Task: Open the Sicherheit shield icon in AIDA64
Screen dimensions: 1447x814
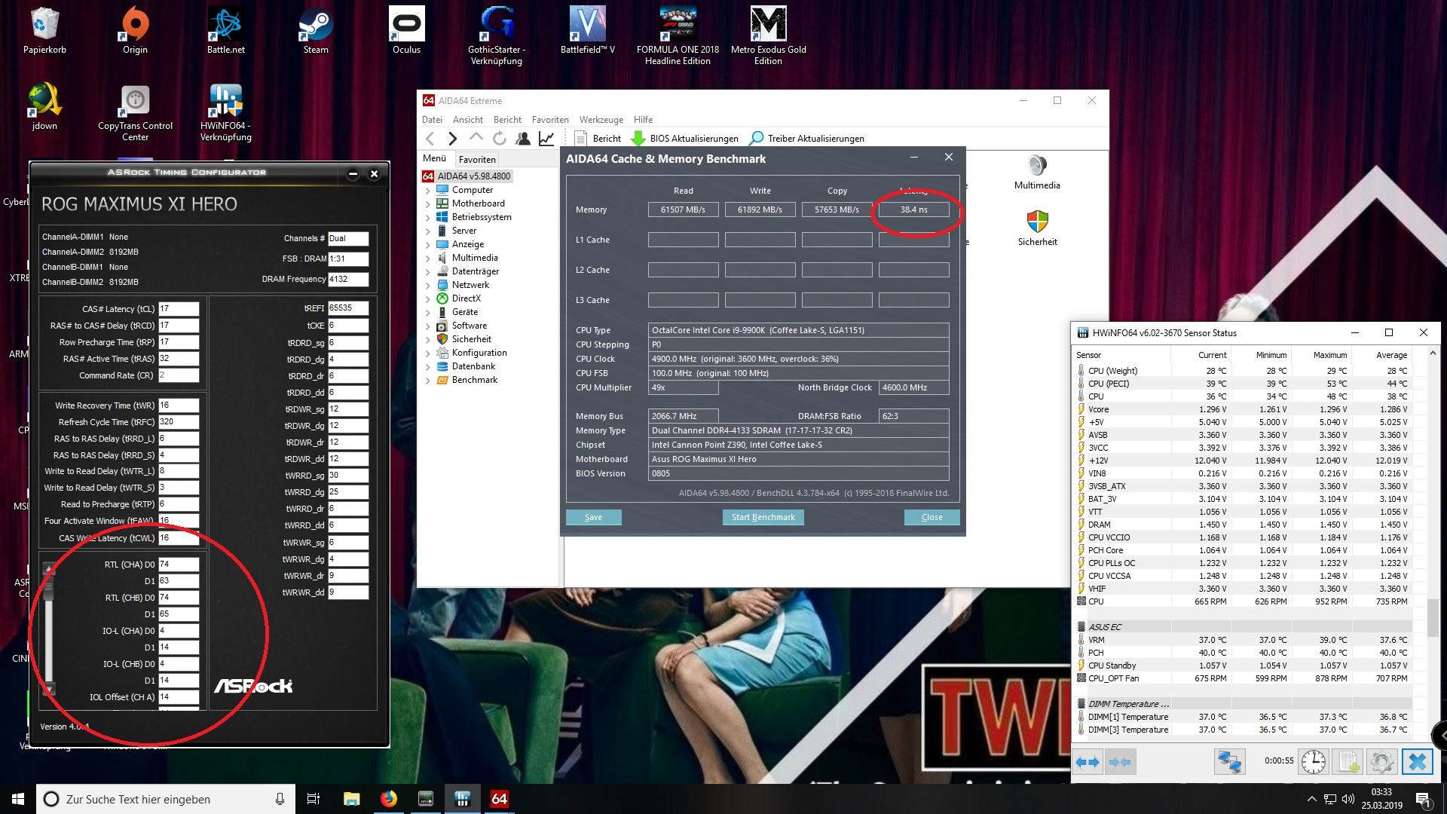Action: (1037, 228)
